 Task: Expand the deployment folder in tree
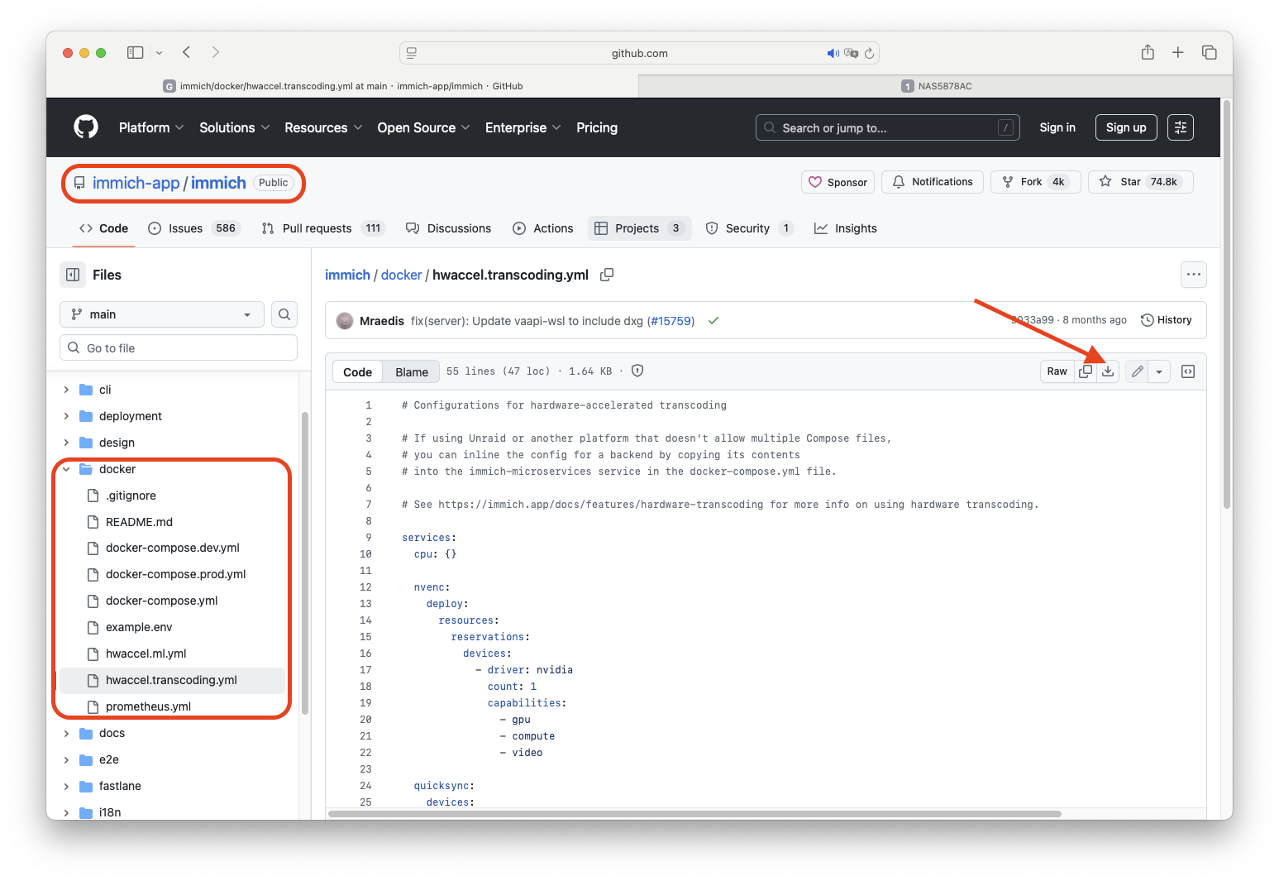click(x=66, y=416)
